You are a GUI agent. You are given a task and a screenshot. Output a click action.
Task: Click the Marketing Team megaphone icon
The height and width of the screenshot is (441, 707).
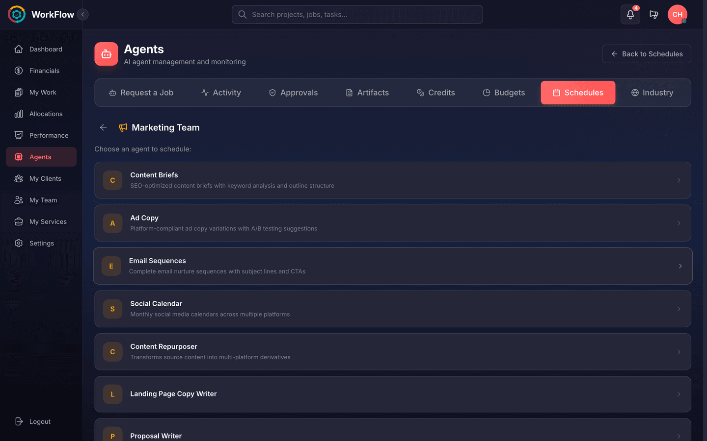point(123,127)
